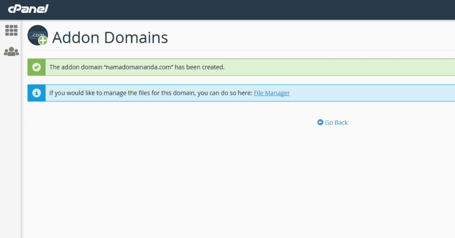The image size is (455, 238).
Task: Click the blue arrow icon beside Go Back
Action: tap(320, 122)
